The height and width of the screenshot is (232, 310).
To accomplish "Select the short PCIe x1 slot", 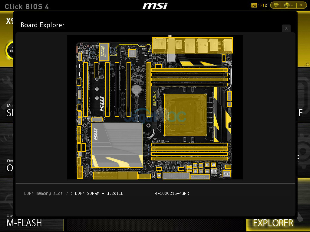I will 96,70.
